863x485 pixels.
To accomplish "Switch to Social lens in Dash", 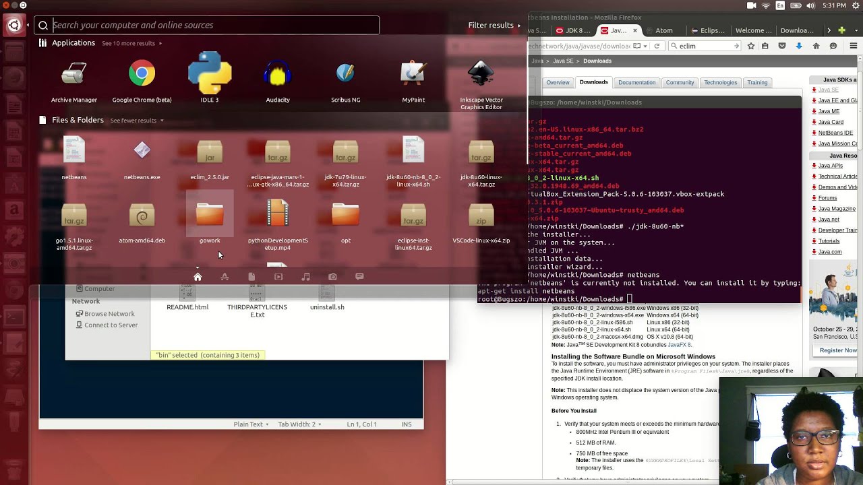I will point(359,277).
